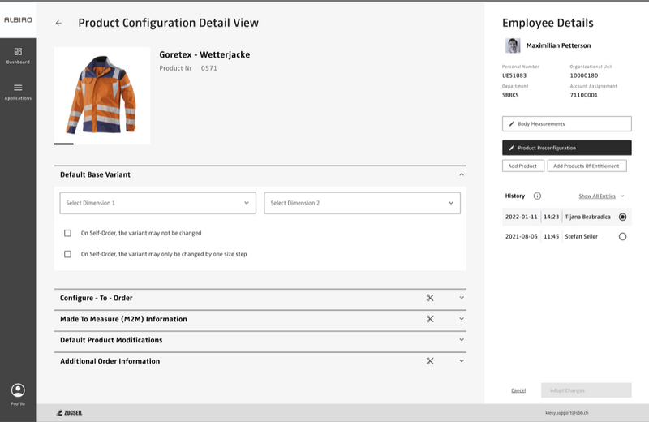Image resolution: width=649 pixels, height=422 pixels.
Task: Expand Show All Entries in History
Action: [601, 196]
